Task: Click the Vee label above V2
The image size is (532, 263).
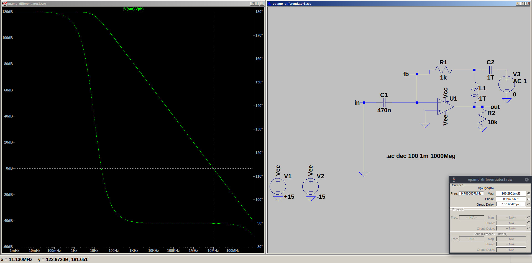Action: (x=311, y=171)
